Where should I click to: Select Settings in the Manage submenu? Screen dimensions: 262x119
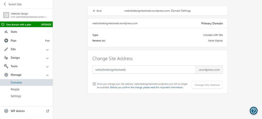tap(26, 96)
